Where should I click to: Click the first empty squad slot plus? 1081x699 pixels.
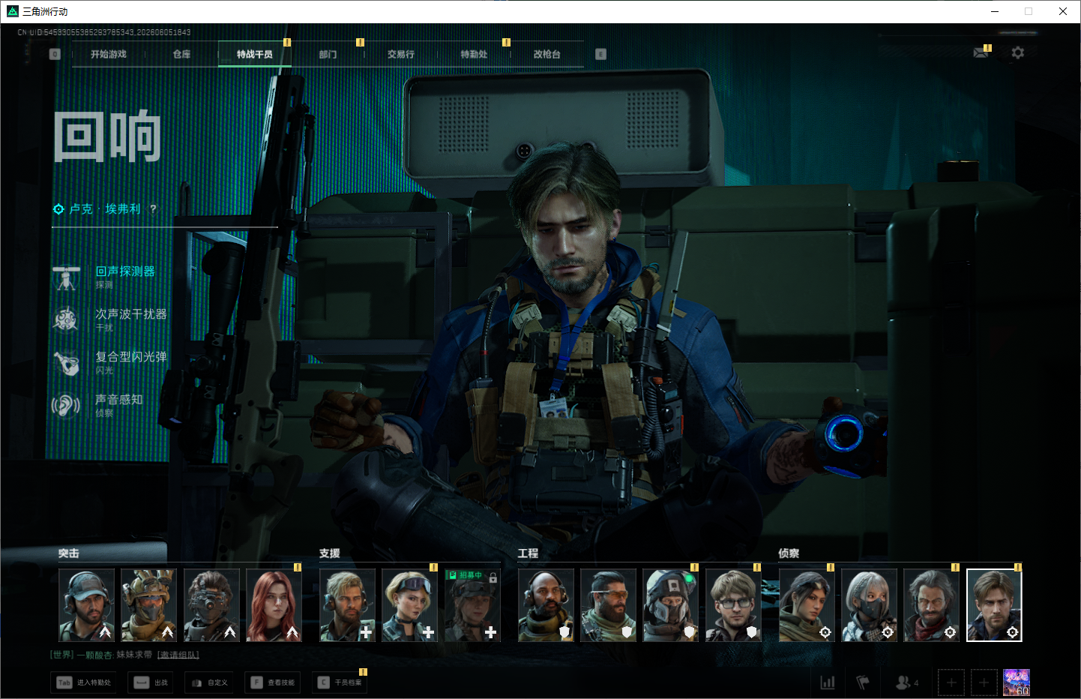(951, 682)
